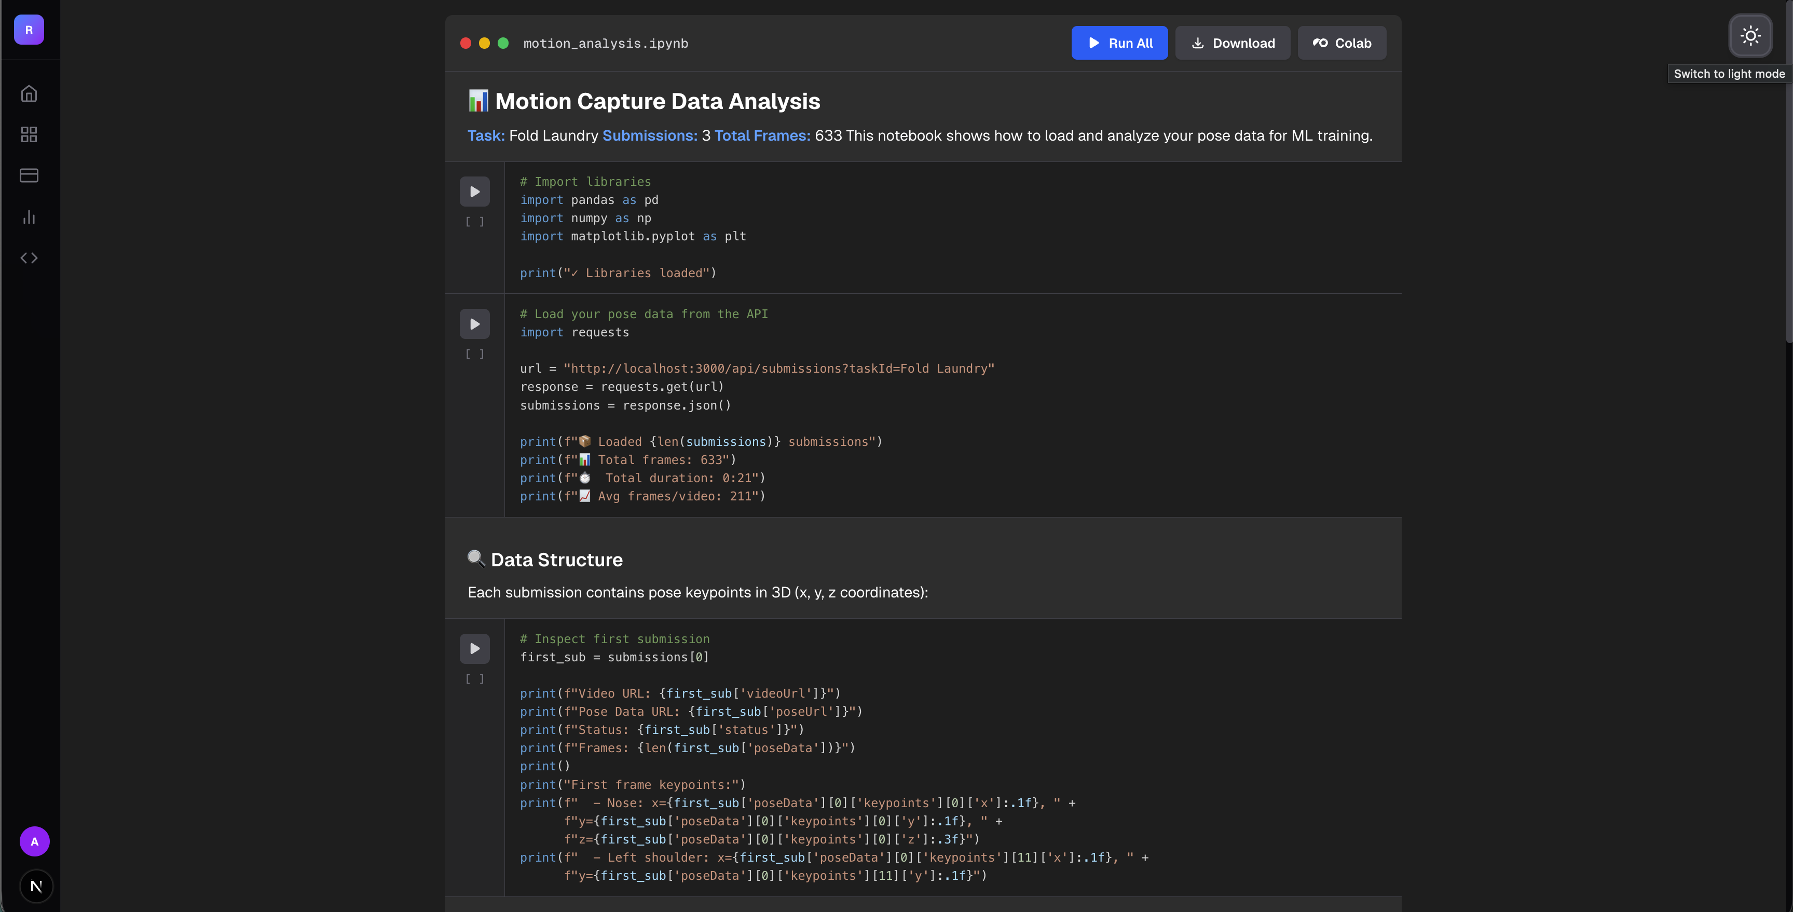This screenshot has width=1793, height=912.
Task: Open the notebook in Colab
Action: (1342, 43)
